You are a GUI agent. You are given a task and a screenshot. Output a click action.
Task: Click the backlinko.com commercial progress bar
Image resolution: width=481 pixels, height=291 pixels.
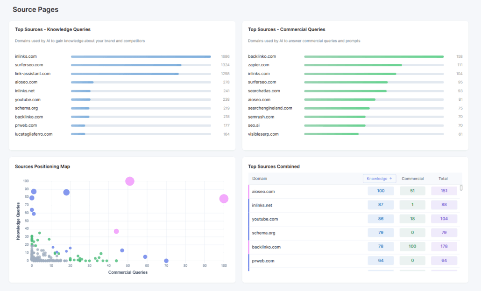pos(374,56)
